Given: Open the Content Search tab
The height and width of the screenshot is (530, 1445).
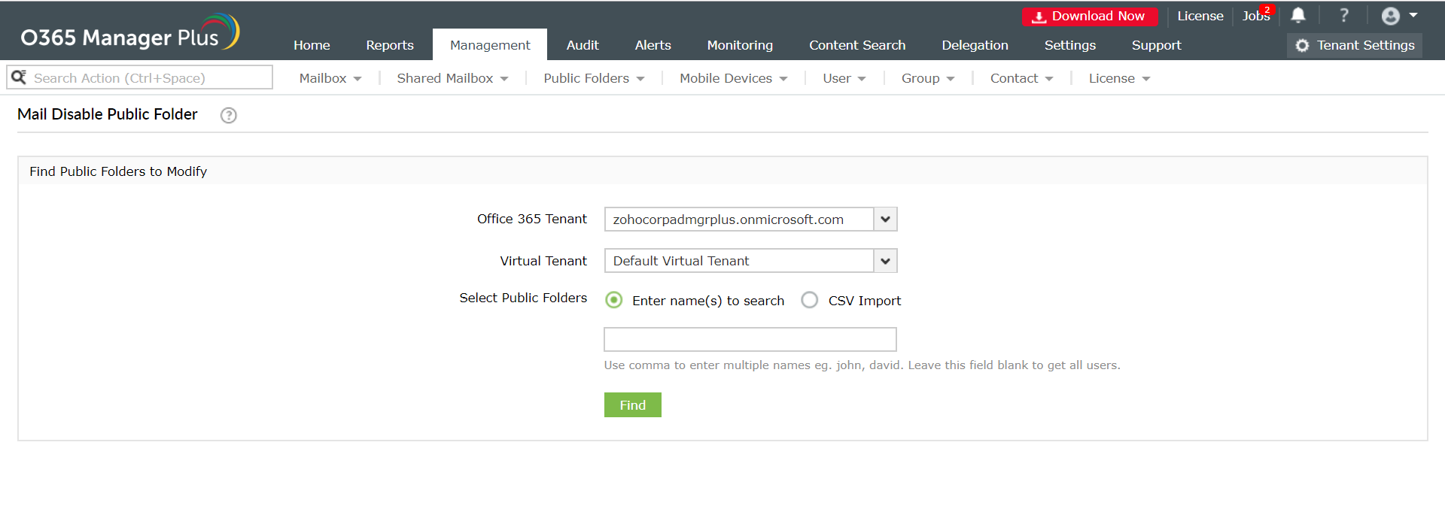Looking at the screenshot, I should [x=857, y=45].
